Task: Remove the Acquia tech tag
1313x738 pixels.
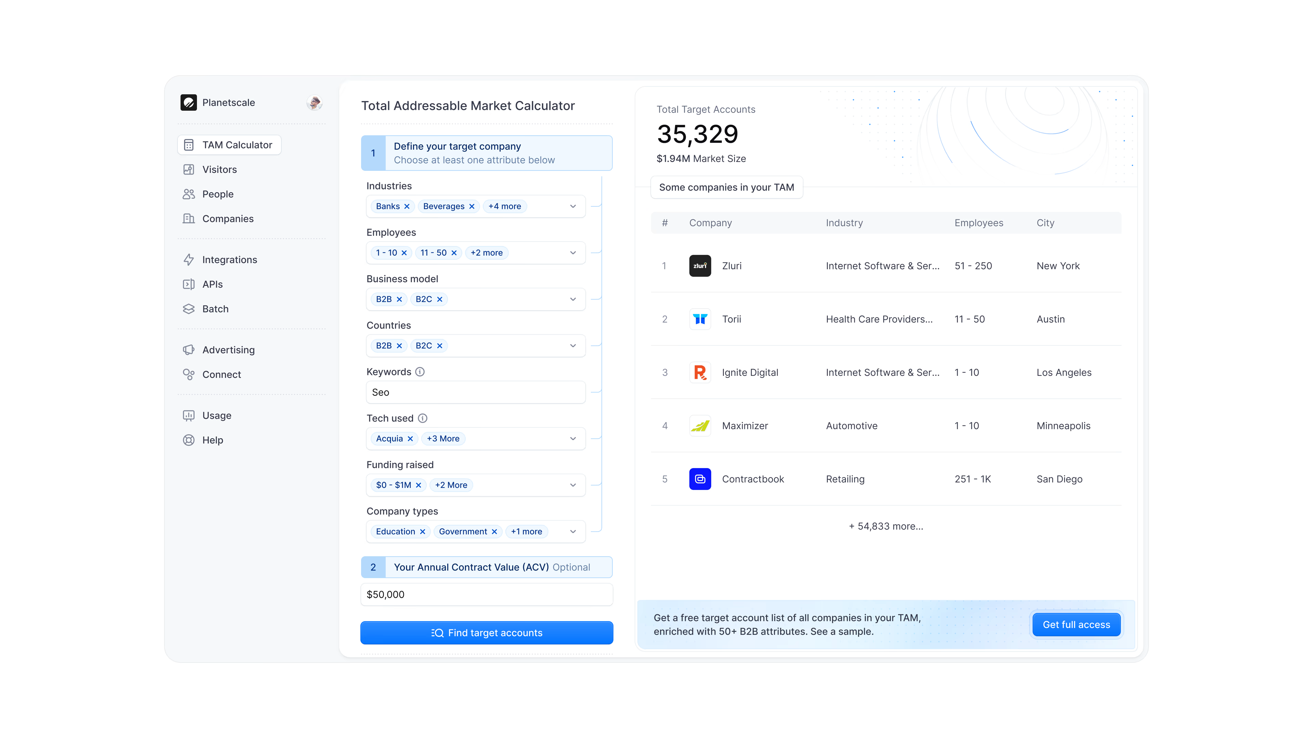Action: (x=410, y=438)
